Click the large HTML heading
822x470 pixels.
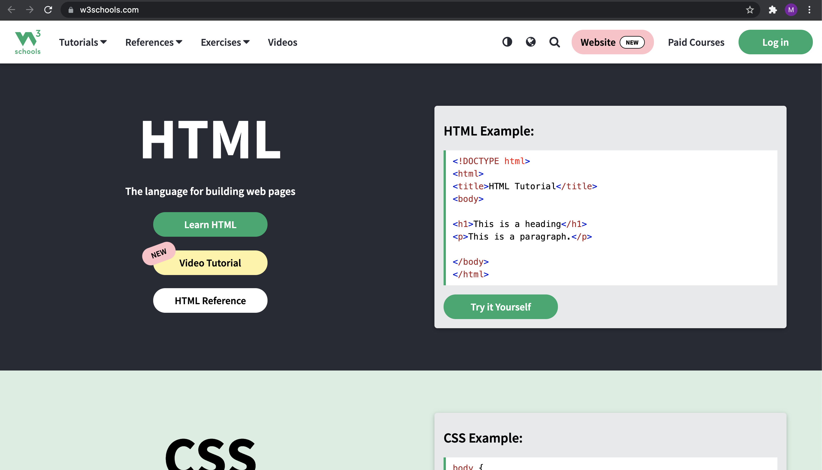click(x=211, y=139)
